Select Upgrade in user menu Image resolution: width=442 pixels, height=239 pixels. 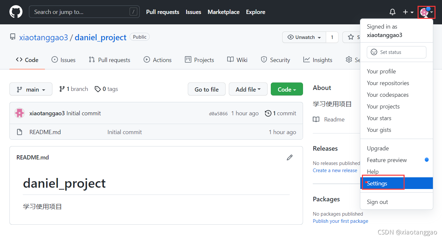(396, 148)
